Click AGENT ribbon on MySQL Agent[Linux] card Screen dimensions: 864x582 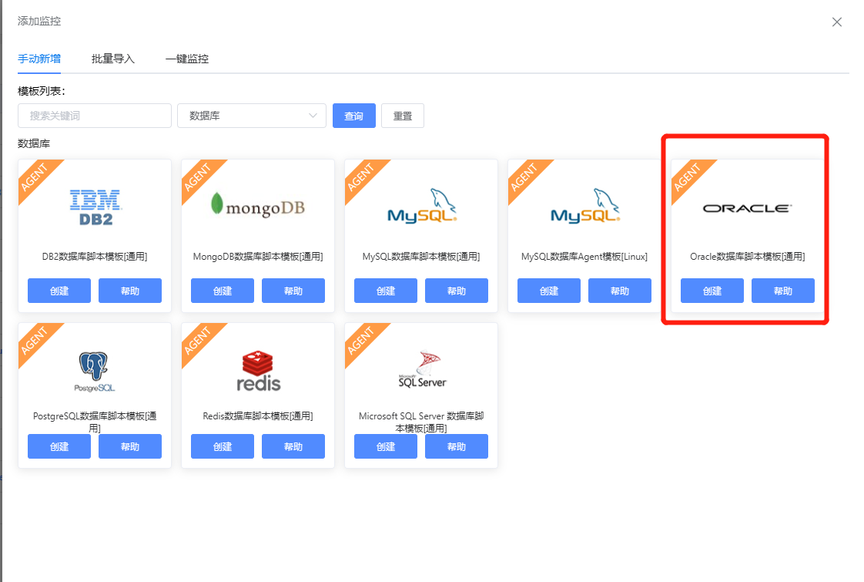(x=524, y=177)
